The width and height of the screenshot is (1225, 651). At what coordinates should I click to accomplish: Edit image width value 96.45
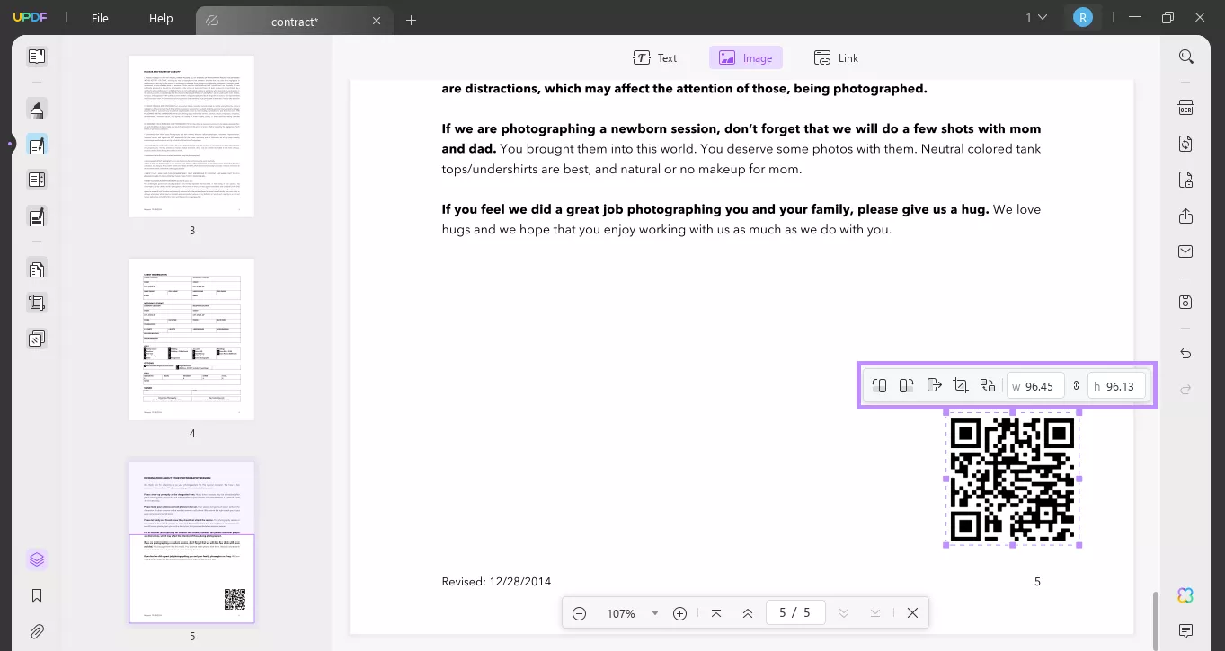click(1035, 386)
